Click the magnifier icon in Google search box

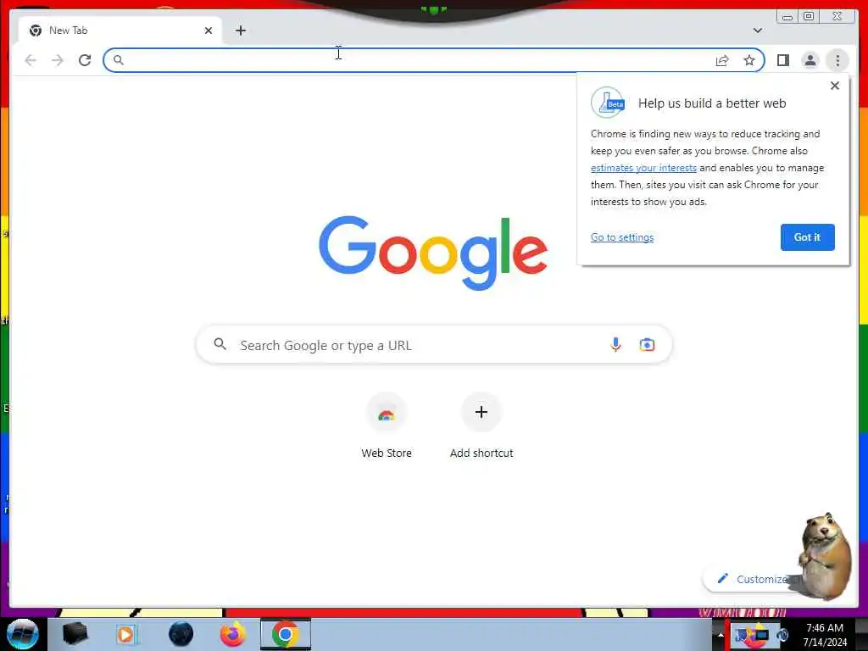[220, 344]
